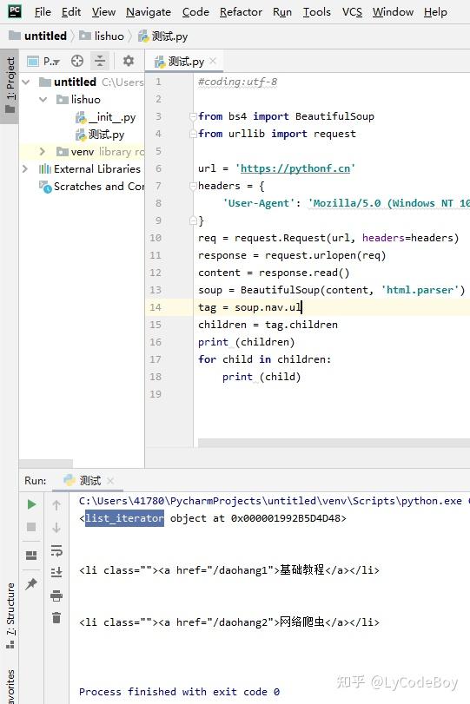Click Down the Stack Trace arrow

click(x=56, y=527)
